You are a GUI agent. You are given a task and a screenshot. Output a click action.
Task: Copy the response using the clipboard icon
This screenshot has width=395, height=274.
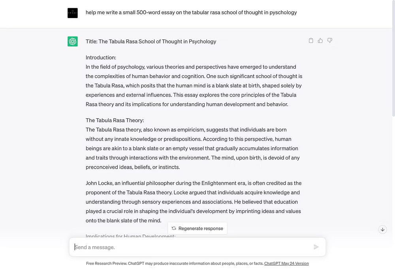pos(311,41)
